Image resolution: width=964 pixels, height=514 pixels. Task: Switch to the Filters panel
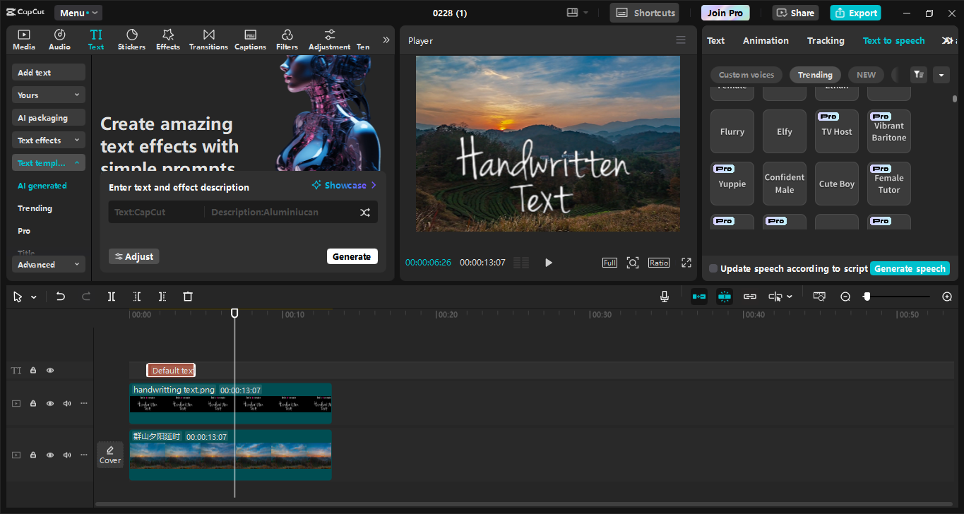coord(287,39)
